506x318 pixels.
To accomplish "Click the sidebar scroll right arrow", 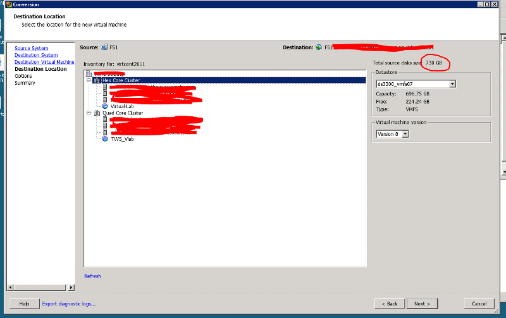I will point(71,288).
